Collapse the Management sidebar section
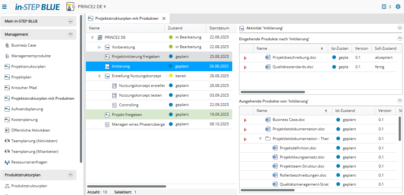This screenshot has width=404, height=195. pyautogui.click(x=71, y=34)
